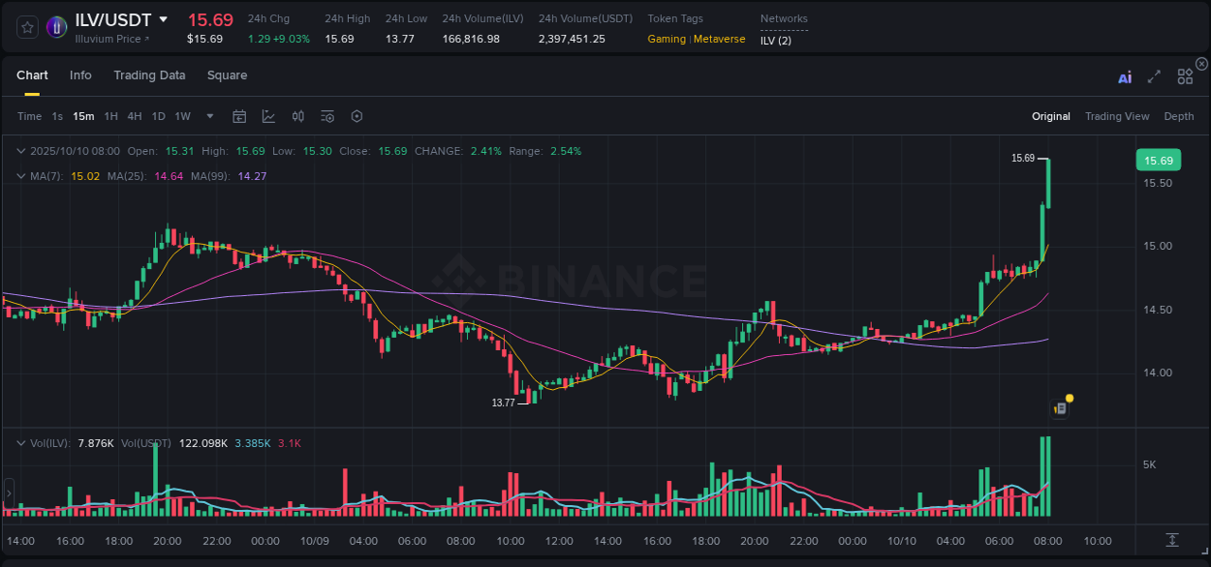Switch to the Depth chart view

(x=1178, y=115)
